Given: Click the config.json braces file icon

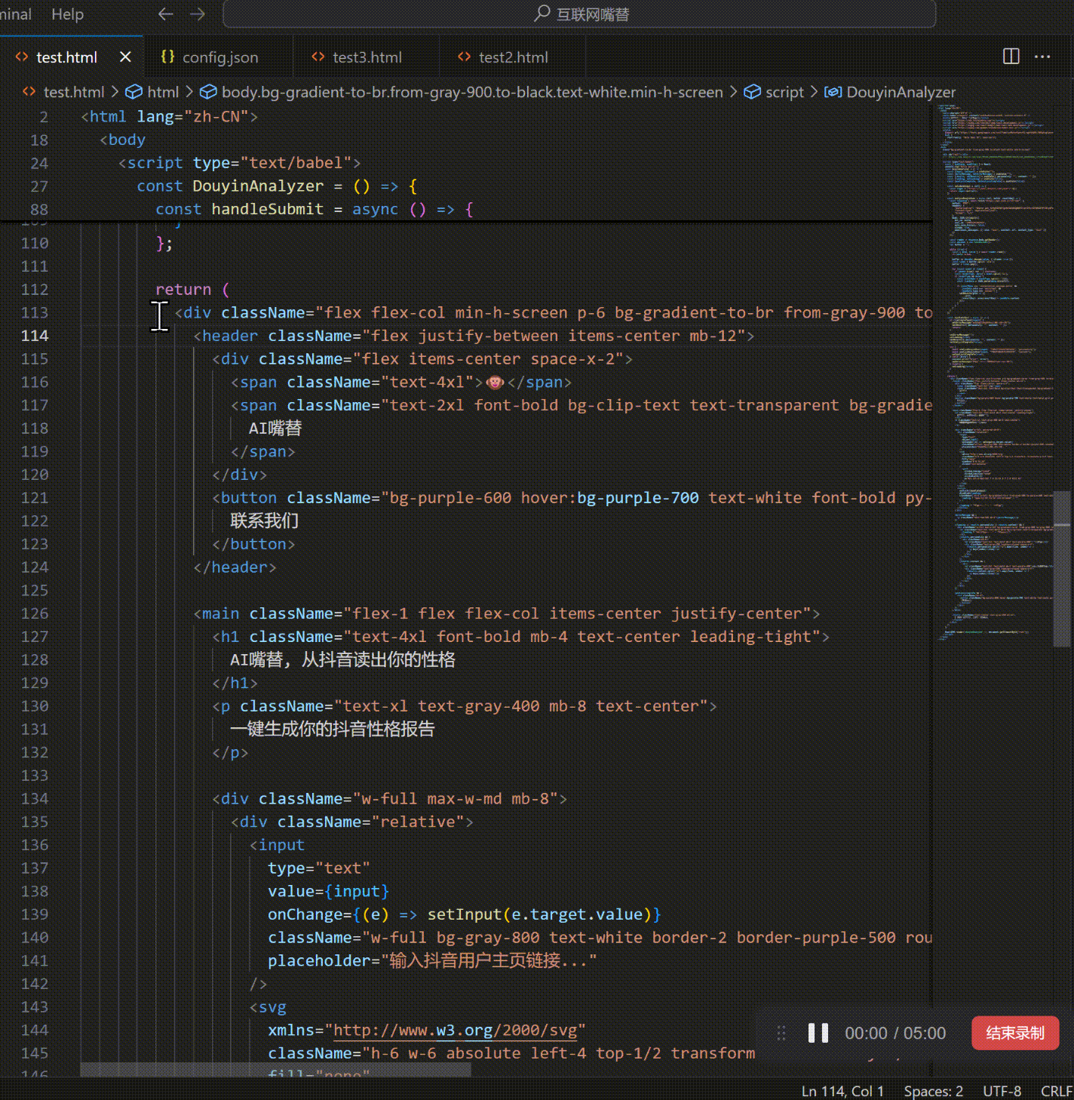Looking at the screenshot, I should 167,57.
